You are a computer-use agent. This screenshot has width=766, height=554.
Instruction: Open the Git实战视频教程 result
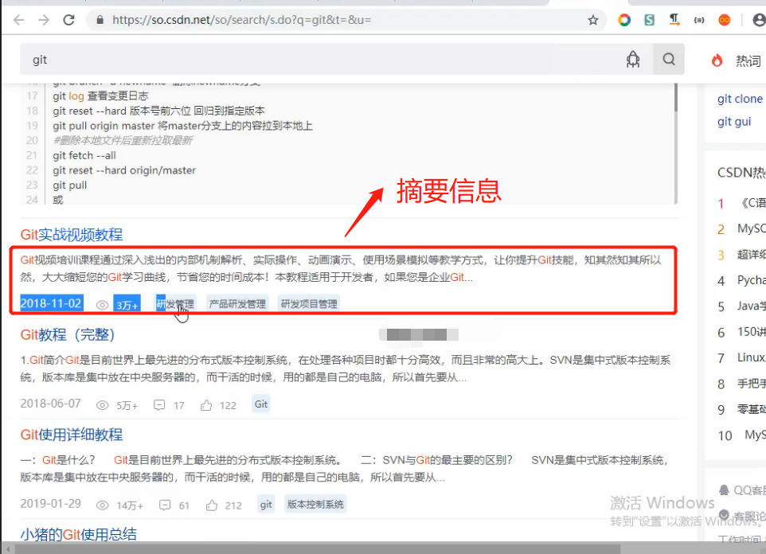click(x=72, y=235)
